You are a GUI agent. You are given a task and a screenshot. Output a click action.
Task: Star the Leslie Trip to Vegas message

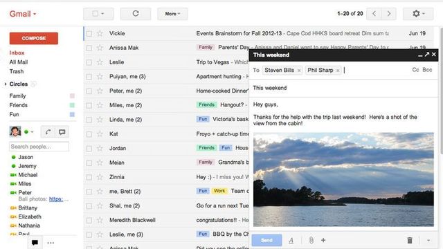100,62
